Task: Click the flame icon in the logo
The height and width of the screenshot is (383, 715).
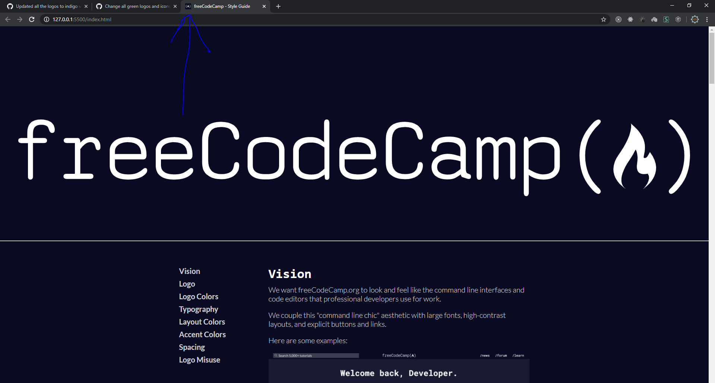Action: 635,156
